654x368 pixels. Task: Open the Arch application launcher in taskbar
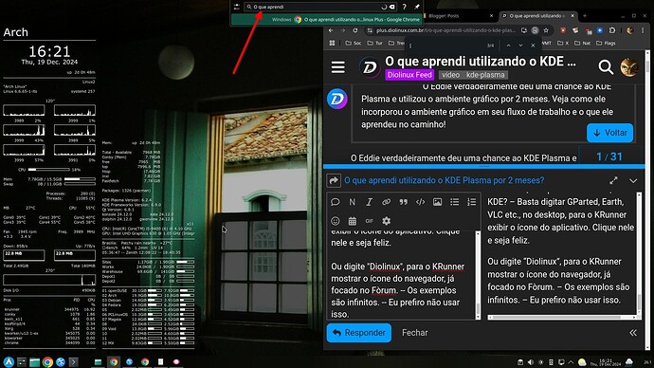(x=9, y=361)
